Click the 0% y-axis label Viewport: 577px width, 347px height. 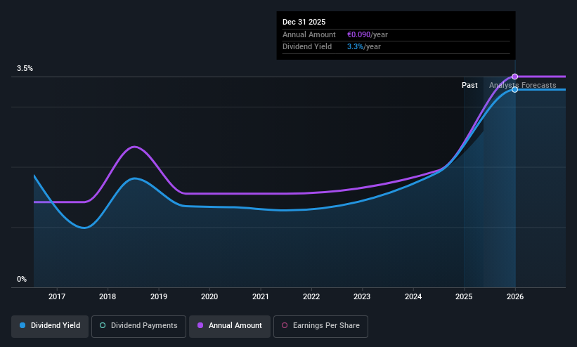22,280
